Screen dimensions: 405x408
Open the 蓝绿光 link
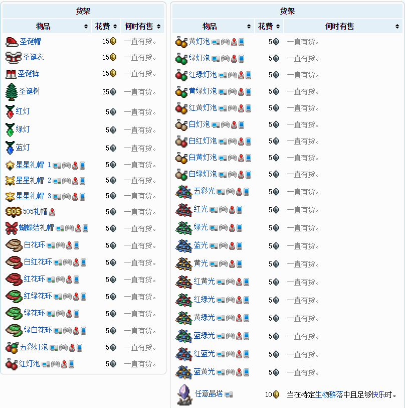pos(205,336)
